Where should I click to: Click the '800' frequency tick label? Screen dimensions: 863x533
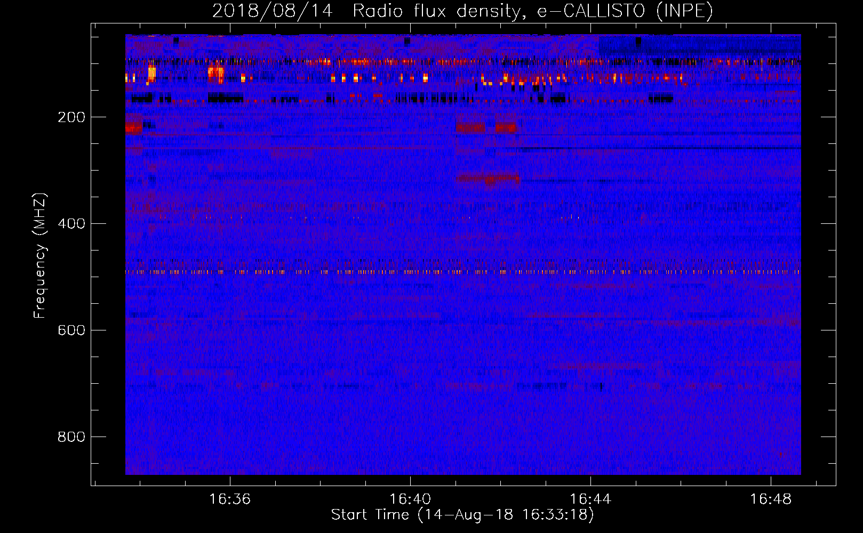click(x=71, y=437)
